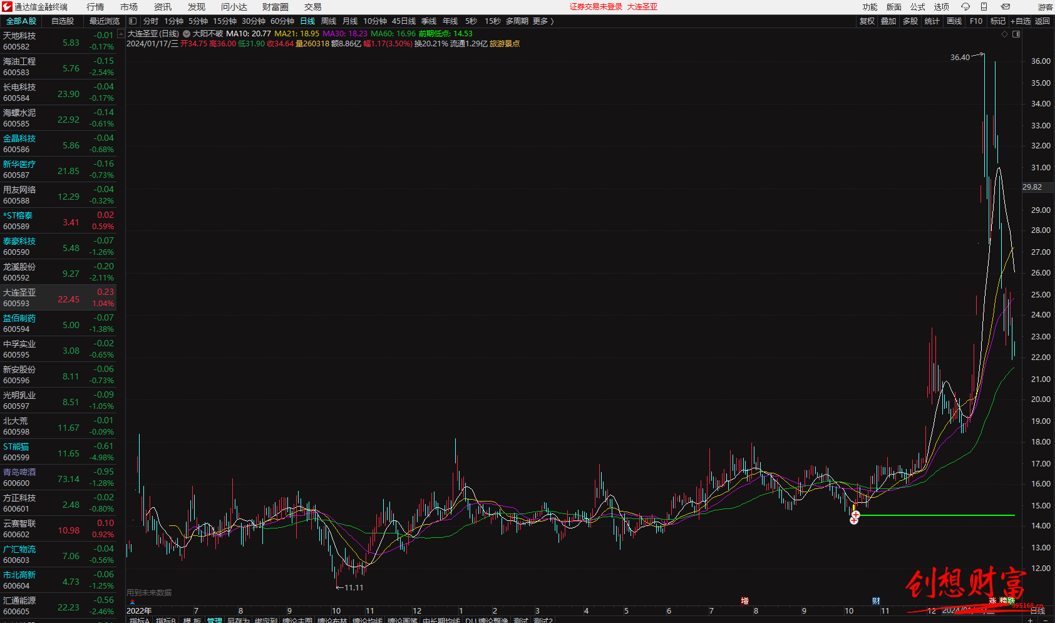Viewport: 1055px width, 623px height.
Task: Select the 周线 period
Action: pyautogui.click(x=329, y=21)
